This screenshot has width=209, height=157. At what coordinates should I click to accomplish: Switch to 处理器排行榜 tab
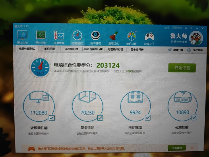point(115,49)
